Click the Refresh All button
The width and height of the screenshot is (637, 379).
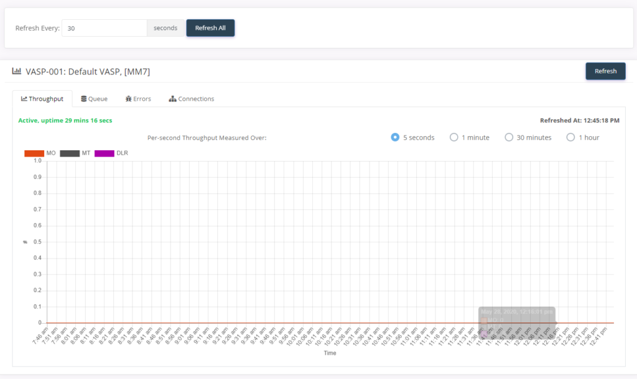210,28
